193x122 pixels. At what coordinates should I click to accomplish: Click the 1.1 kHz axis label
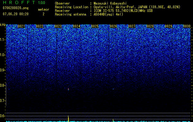(2, 40)
